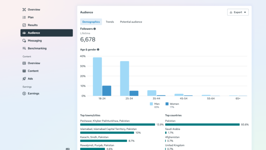
Task: Select the Demographics tab
Action: pyautogui.click(x=91, y=22)
